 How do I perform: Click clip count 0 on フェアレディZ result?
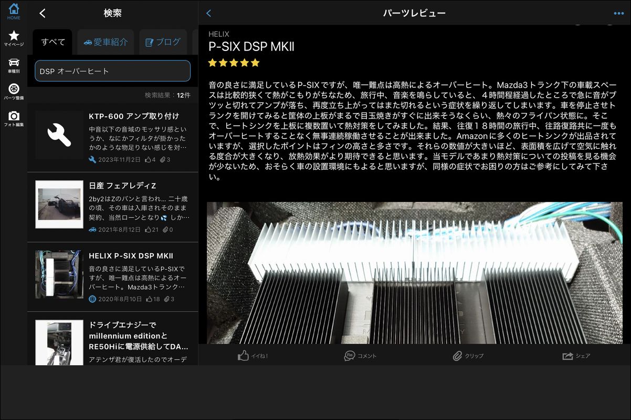tap(168, 230)
